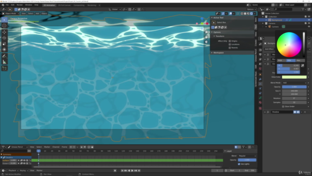Expand the Shadow effect panel
The width and height of the screenshot is (312, 176).
(x=265, y=112)
